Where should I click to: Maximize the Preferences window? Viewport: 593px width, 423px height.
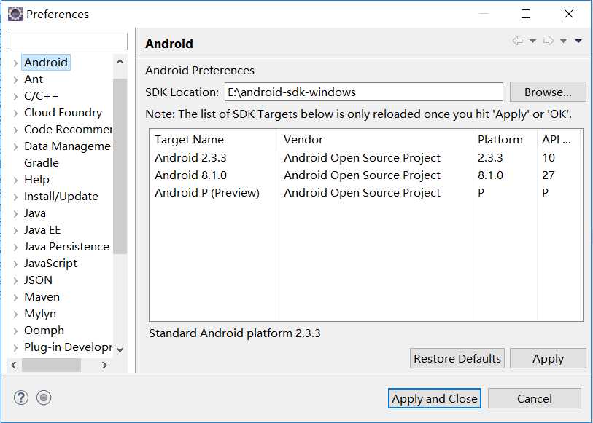(526, 14)
